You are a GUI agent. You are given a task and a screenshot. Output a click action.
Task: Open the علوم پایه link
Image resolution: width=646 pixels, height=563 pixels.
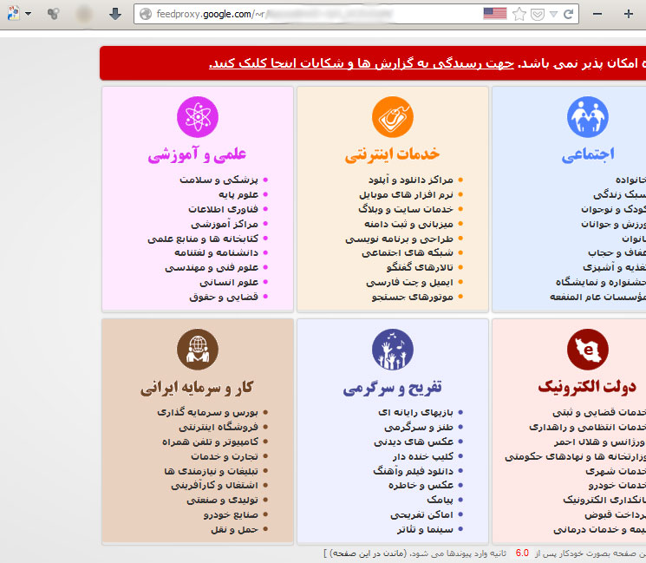238,194
